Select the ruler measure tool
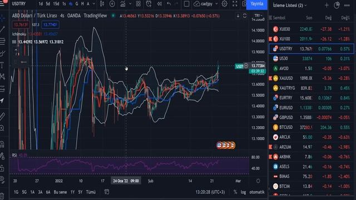This screenshot has width=356, height=200. coord(2,116)
